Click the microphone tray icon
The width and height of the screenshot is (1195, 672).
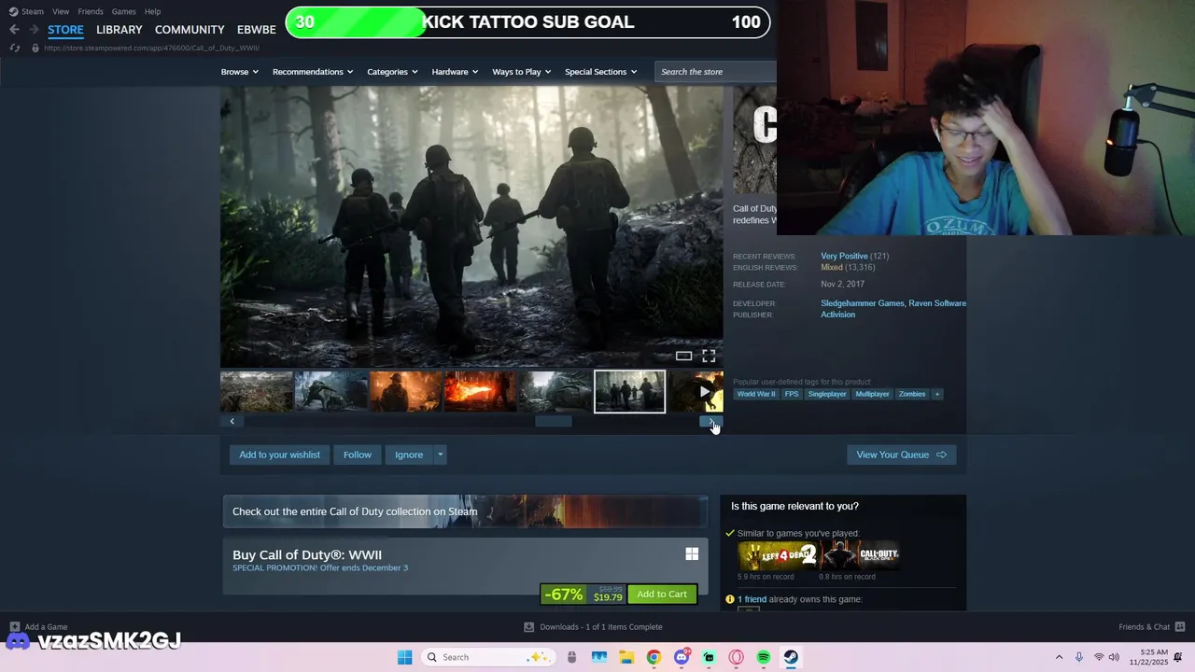coord(1079,657)
